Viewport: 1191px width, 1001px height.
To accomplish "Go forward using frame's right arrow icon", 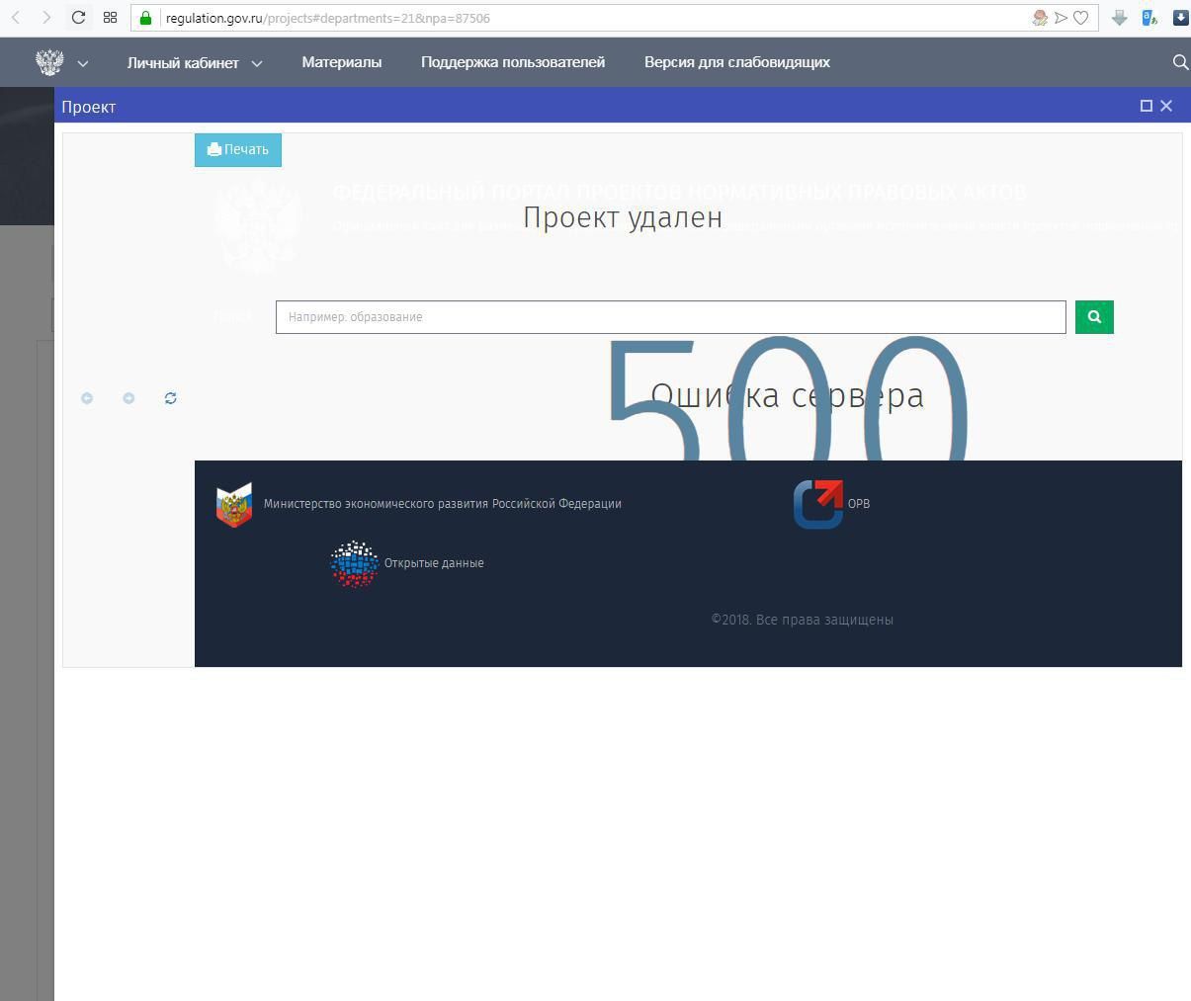I will pyautogui.click(x=128, y=398).
